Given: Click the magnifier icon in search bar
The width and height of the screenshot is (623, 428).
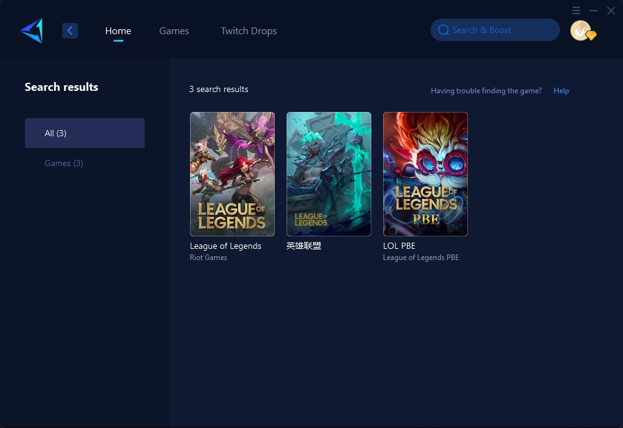Looking at the screenshot, I should click(x=444, y=30).
